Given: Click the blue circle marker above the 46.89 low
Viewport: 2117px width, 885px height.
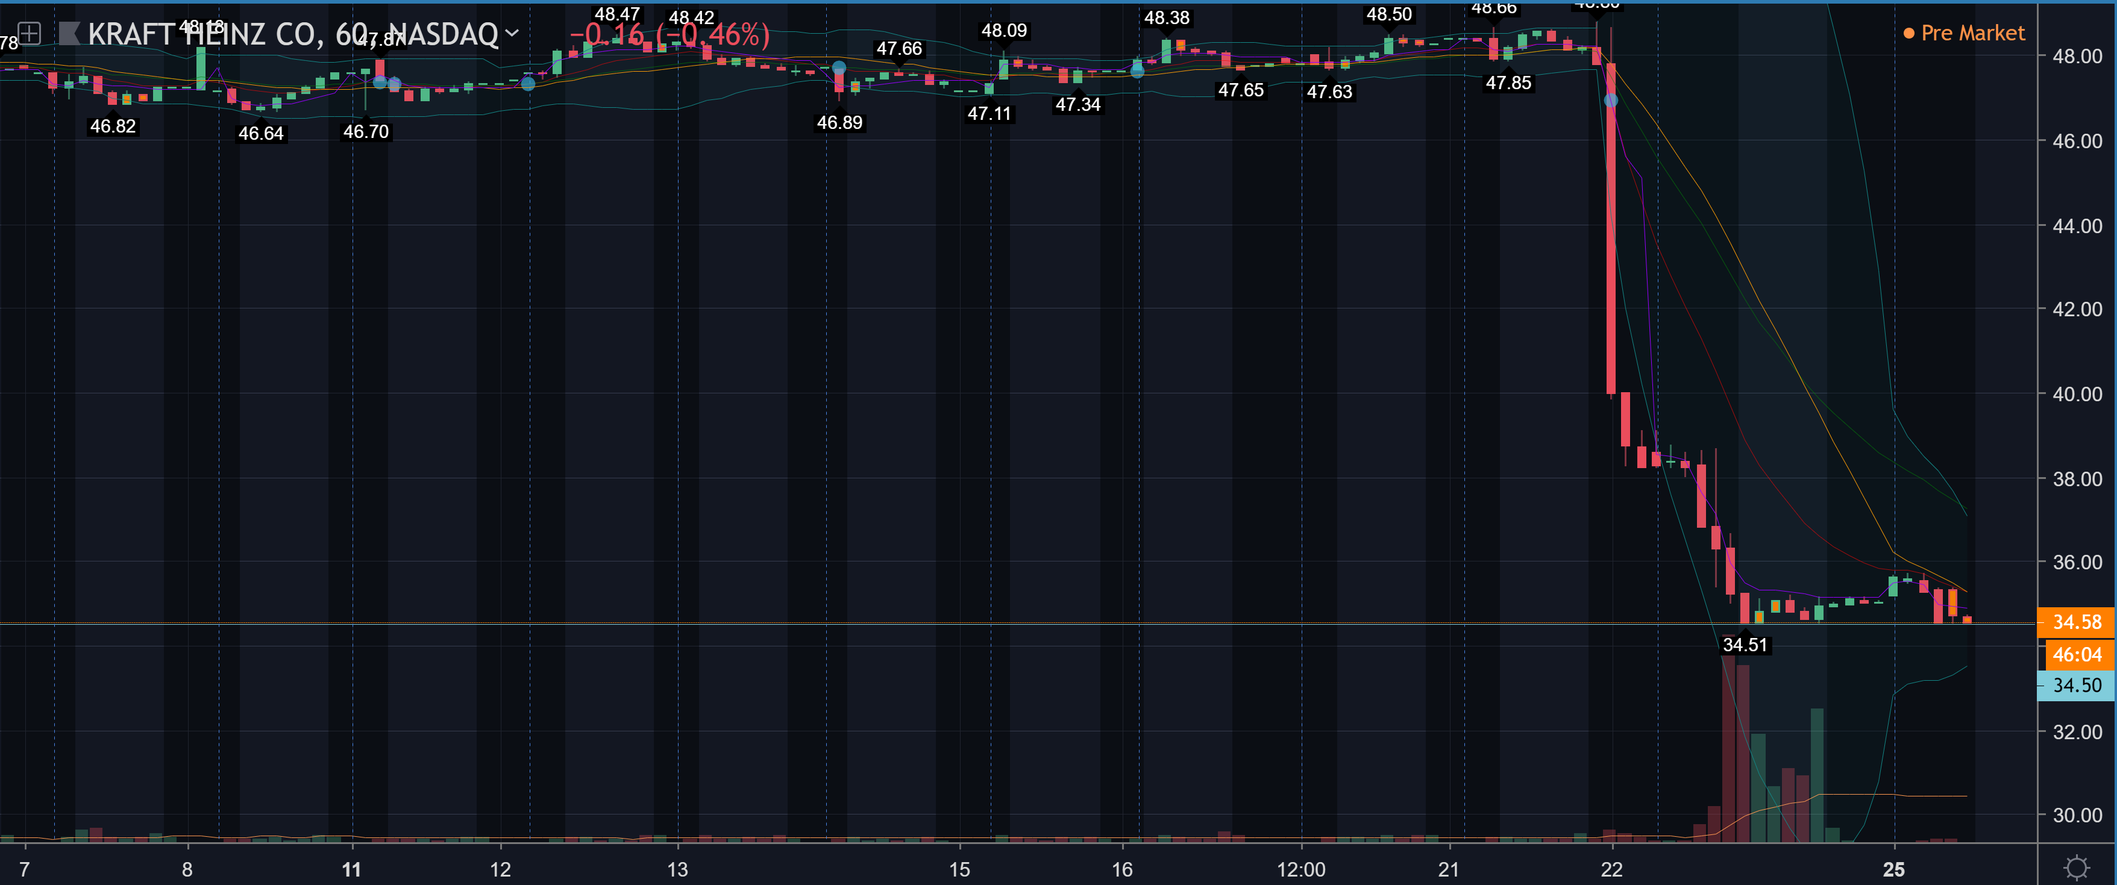Looking at the screenshot, I should (x=838, y=68).
